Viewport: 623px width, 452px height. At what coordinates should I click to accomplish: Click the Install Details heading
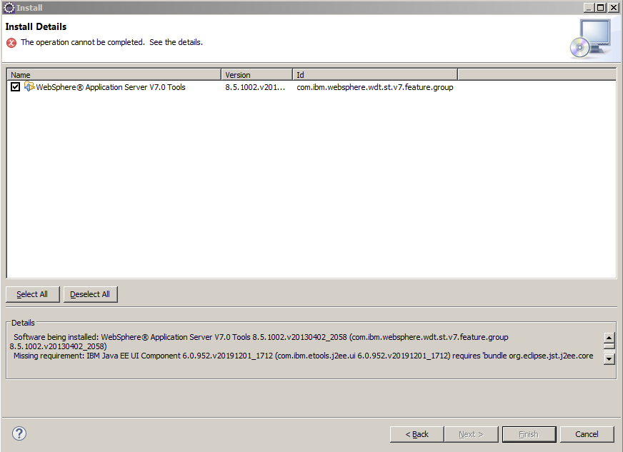point(36,26)
